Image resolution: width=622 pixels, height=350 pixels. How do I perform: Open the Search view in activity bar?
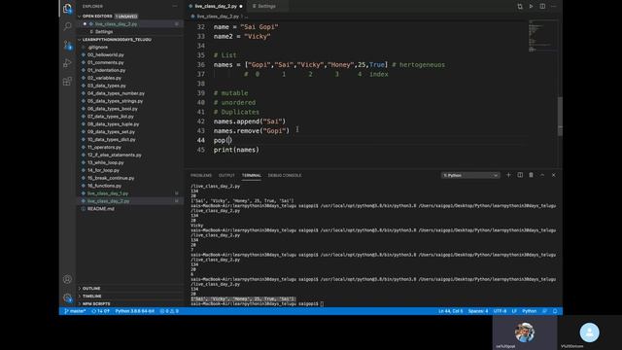coord(67,26)
